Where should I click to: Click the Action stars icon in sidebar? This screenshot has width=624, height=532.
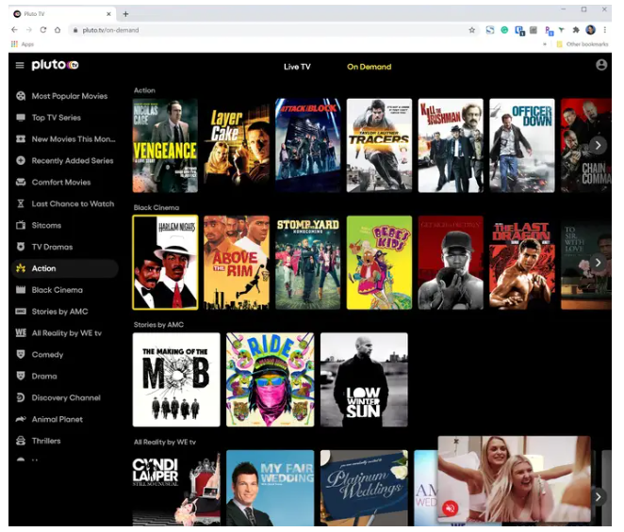(21, 268)
